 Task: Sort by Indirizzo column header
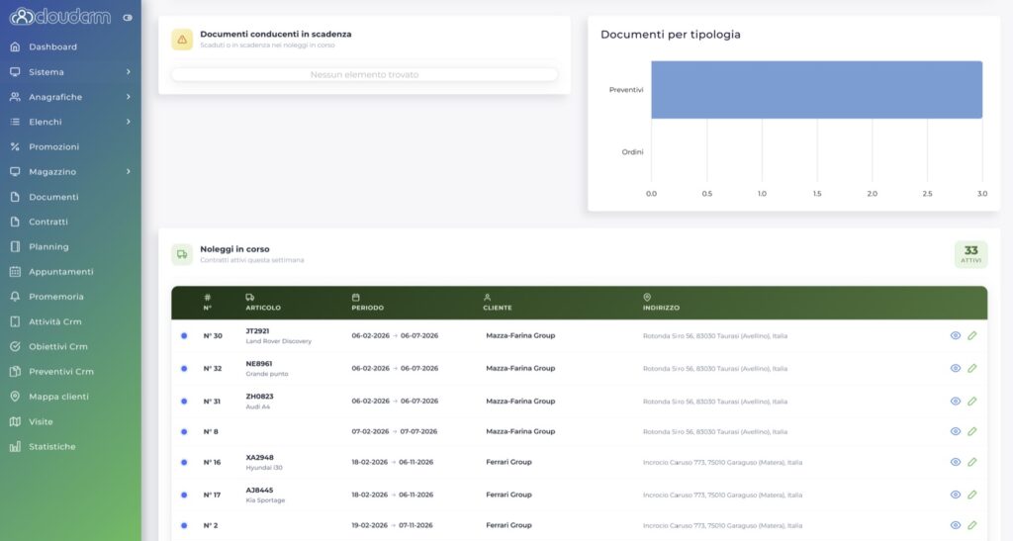tap(661, 303)
